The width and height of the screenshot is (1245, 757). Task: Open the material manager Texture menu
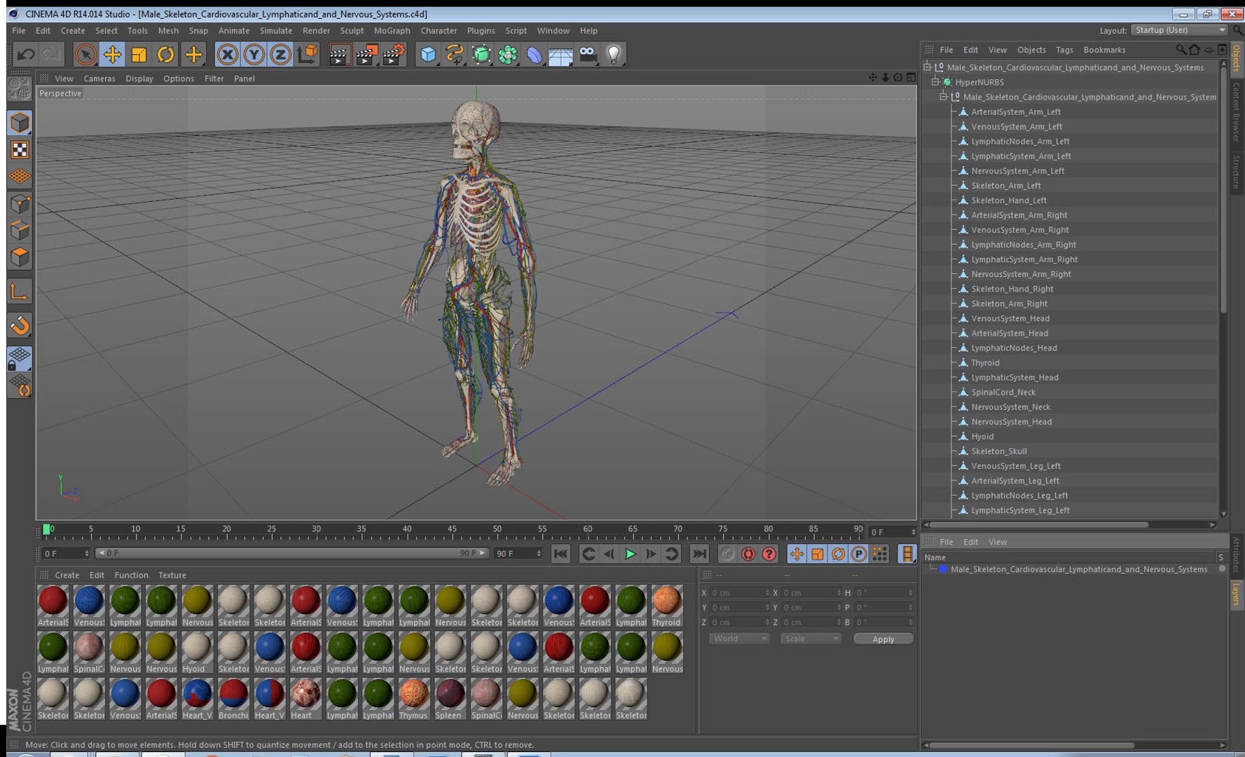point(172,575)
